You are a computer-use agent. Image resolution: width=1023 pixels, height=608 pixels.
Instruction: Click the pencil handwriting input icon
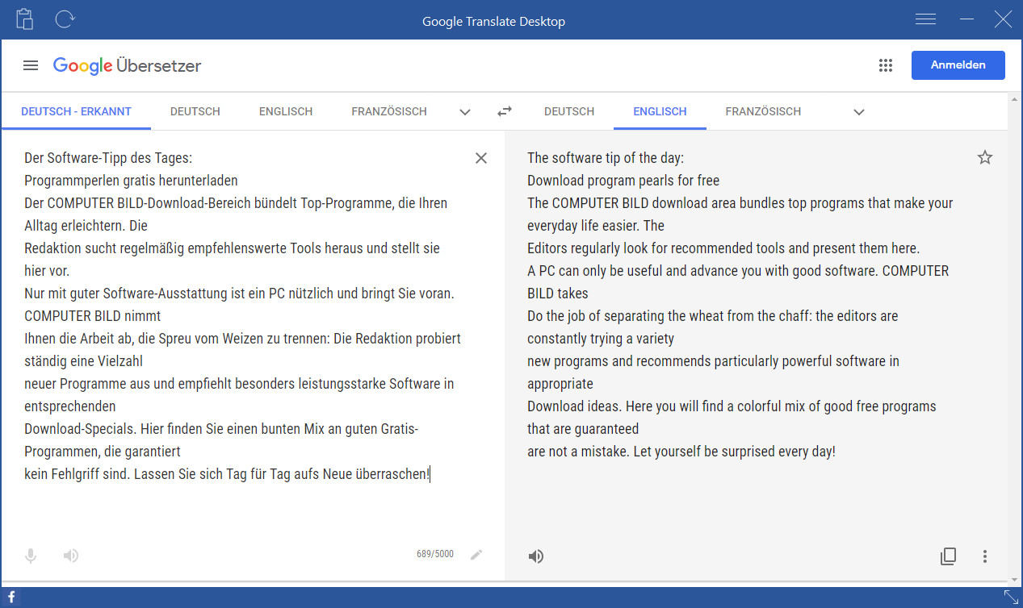[x=476, y=555]
